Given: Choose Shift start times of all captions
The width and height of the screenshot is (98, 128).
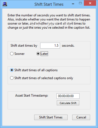Looking at the screenshot, I should (x=34, y=70).
